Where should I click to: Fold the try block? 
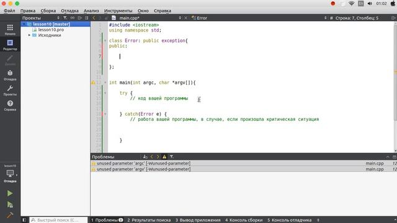tap(105, 93)
